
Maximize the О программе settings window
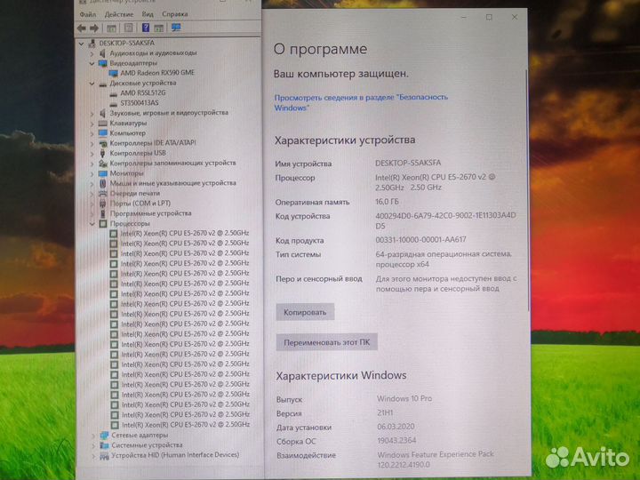click(489, 18)
